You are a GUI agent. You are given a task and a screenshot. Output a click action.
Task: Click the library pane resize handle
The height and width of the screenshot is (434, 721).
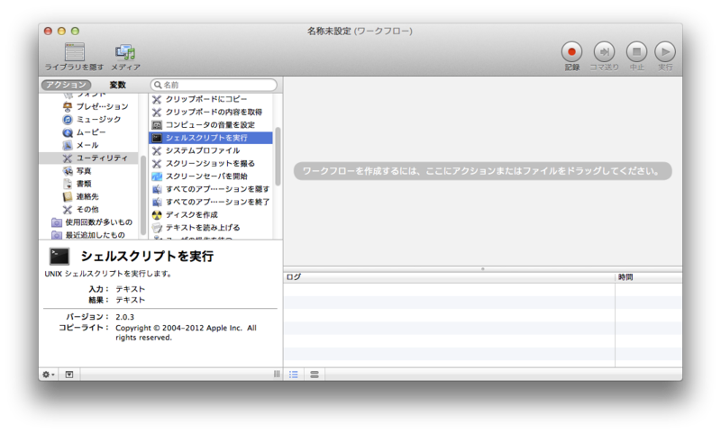[x=277, y=375]
